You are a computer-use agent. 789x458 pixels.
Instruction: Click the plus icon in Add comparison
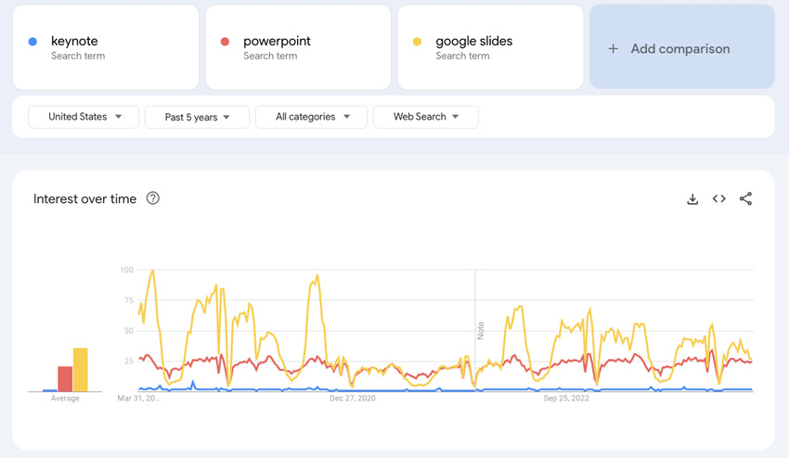(613, 49)
